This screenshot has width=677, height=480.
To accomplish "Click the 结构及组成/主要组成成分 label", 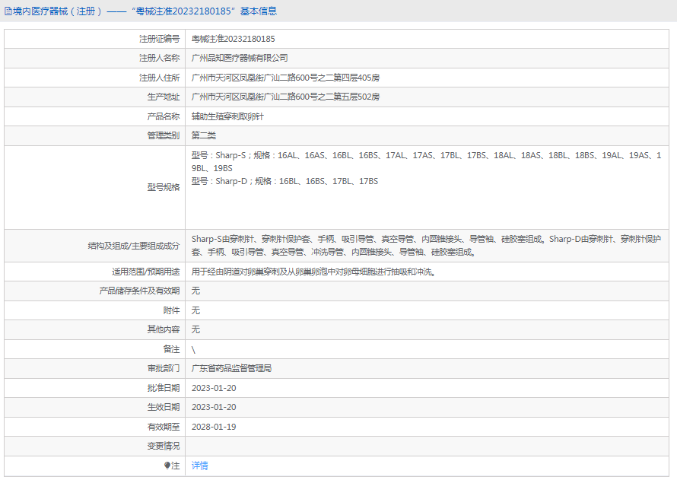I will (x=134, y=246).
